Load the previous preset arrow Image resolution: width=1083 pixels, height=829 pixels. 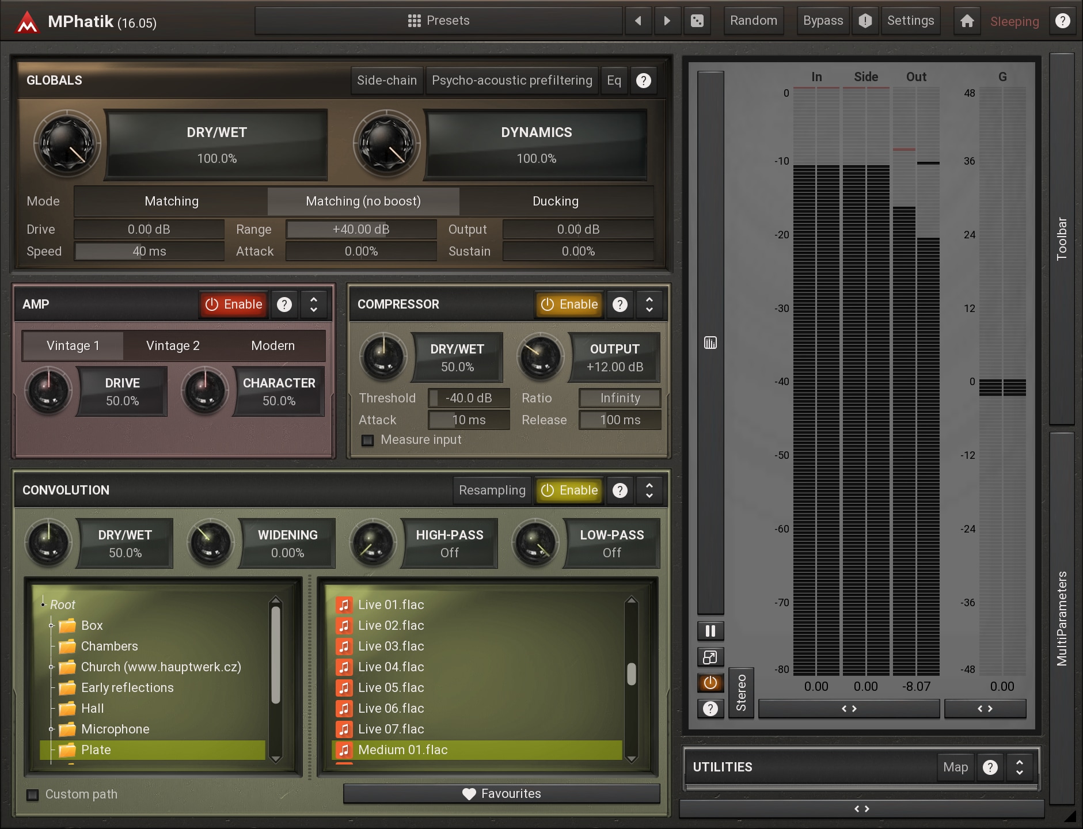[638, 21]
